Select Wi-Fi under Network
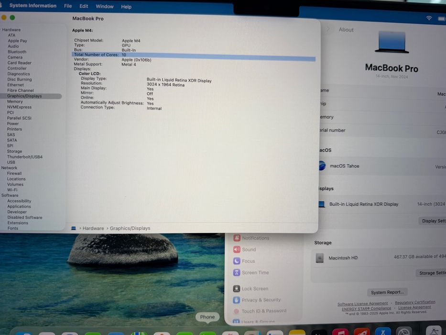Screen dimensions: 446x335 12,190
